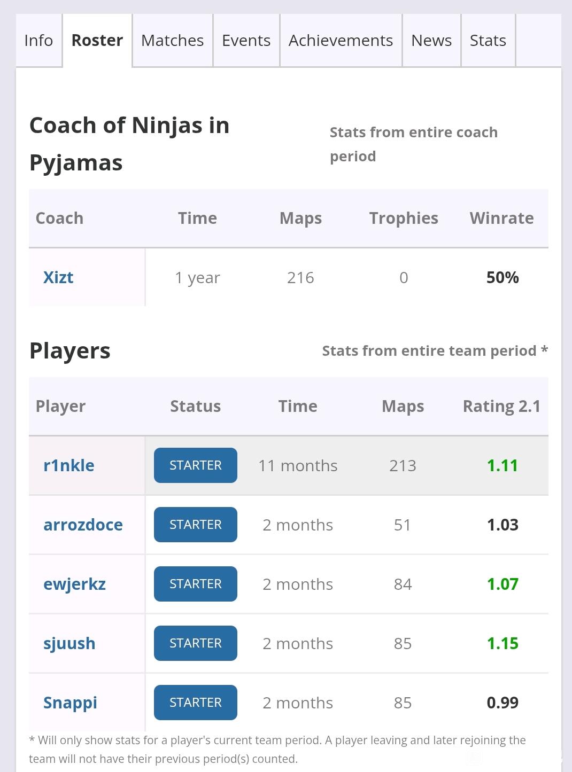The image size is (572, 772).
Task: Click the sjuush player link
Action: pos(69,643)
